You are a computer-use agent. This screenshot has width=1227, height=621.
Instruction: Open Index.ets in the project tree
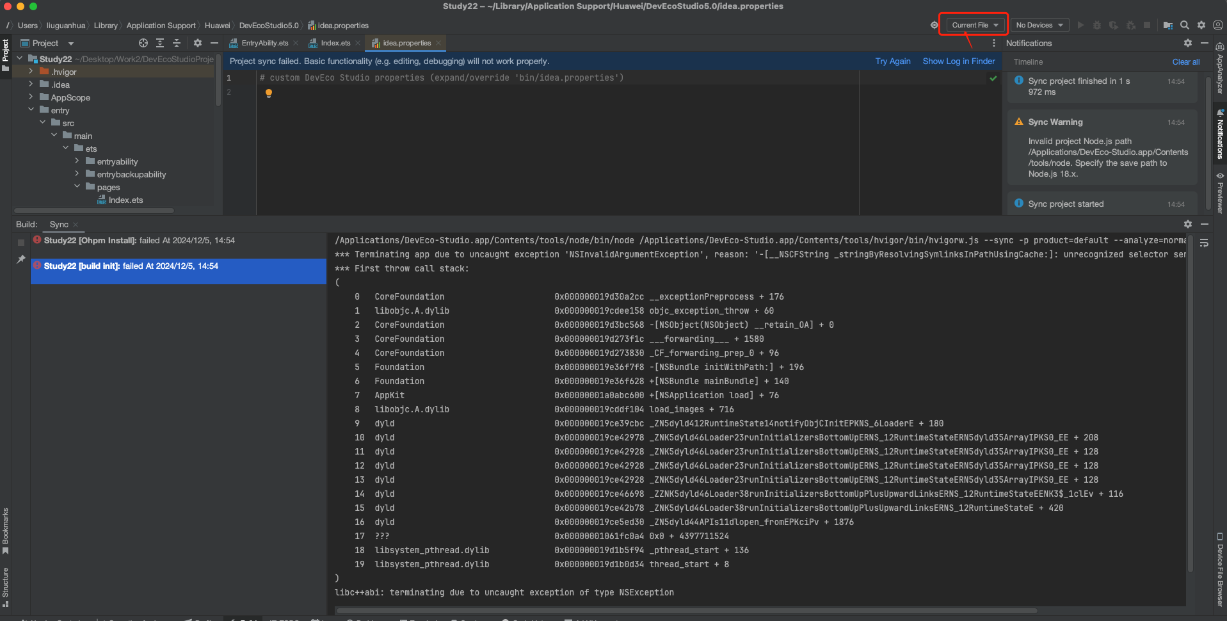point(125,200)
